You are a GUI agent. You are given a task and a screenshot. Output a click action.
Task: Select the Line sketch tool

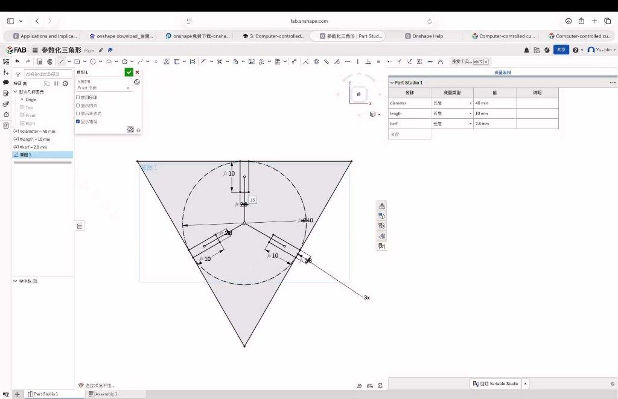pyautogui.click(x=62, y=62)
